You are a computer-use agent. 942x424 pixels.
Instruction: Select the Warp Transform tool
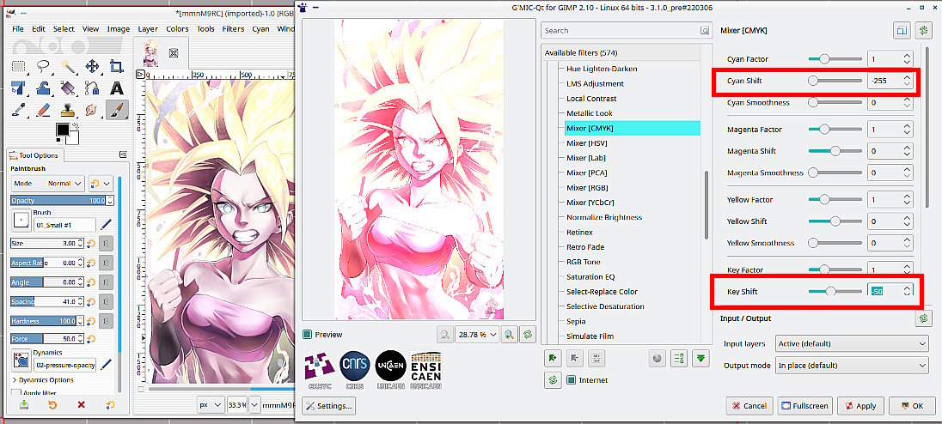point(43,88)
